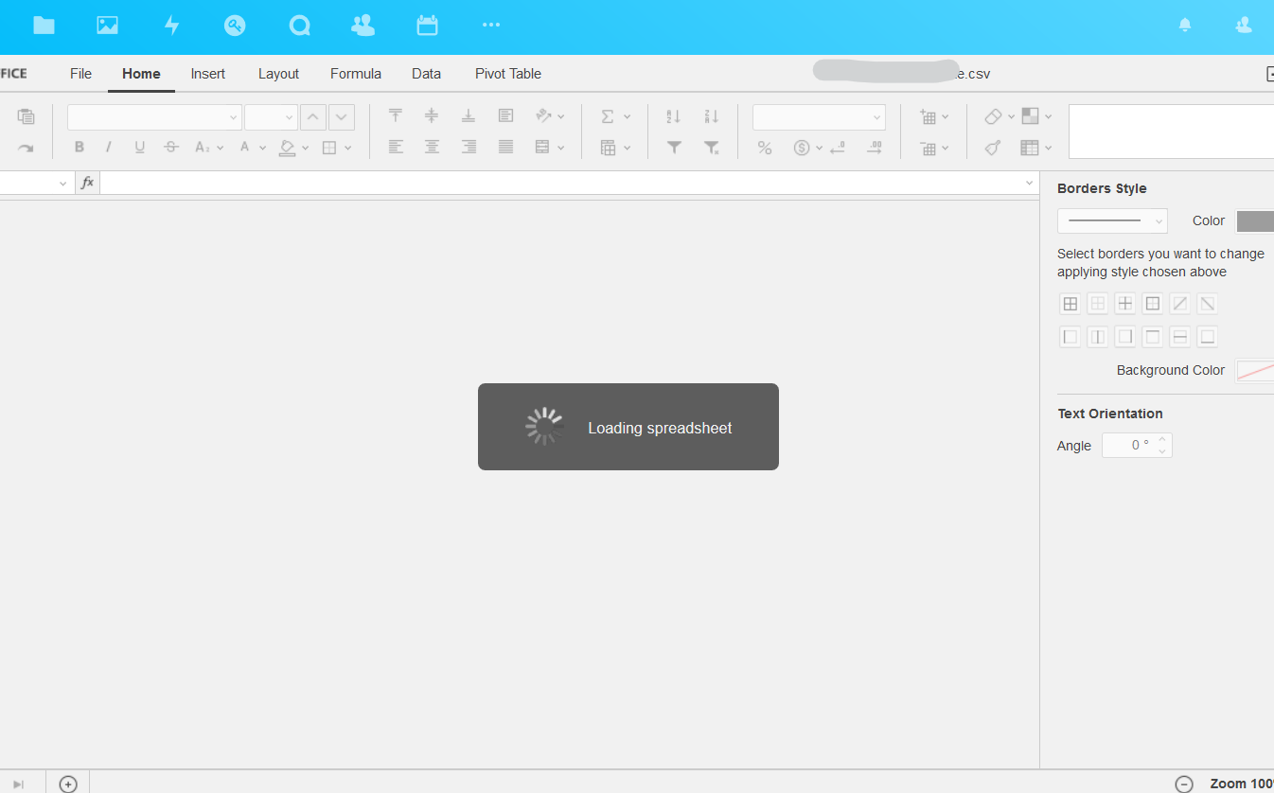Enable the filter icon
This screenshot has height=793, width=1274.
coord(673,148)
